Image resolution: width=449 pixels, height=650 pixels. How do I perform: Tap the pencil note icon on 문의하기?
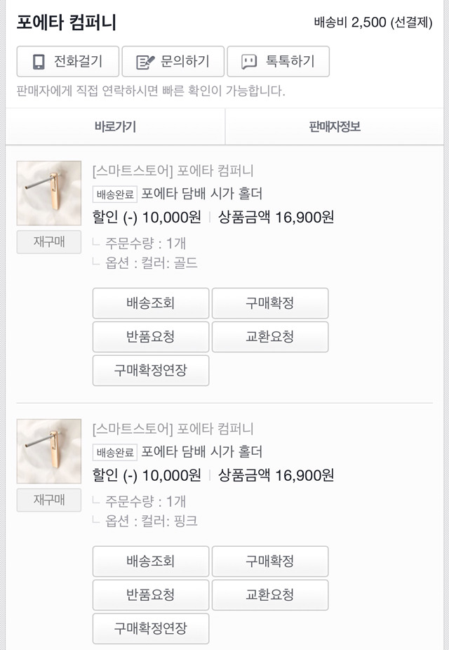click(145, 62)
